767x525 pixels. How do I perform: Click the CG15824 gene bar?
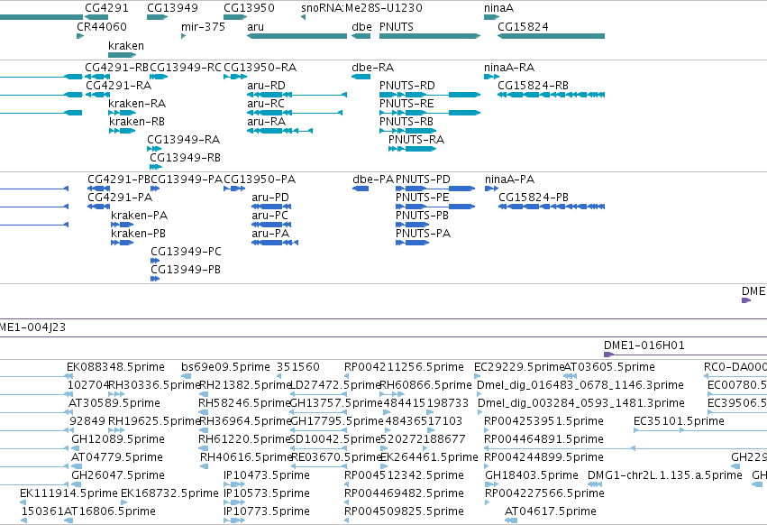pos(552,36)
